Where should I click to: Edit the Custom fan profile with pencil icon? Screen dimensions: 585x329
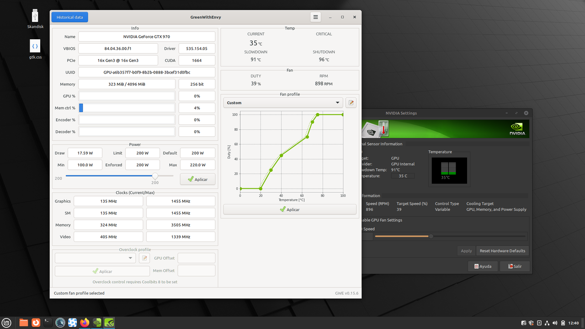tap(351, 103)
